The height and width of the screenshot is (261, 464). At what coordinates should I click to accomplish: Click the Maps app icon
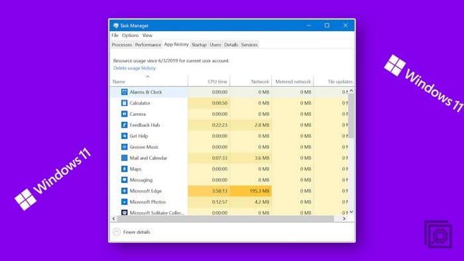[x=125, y=169]
